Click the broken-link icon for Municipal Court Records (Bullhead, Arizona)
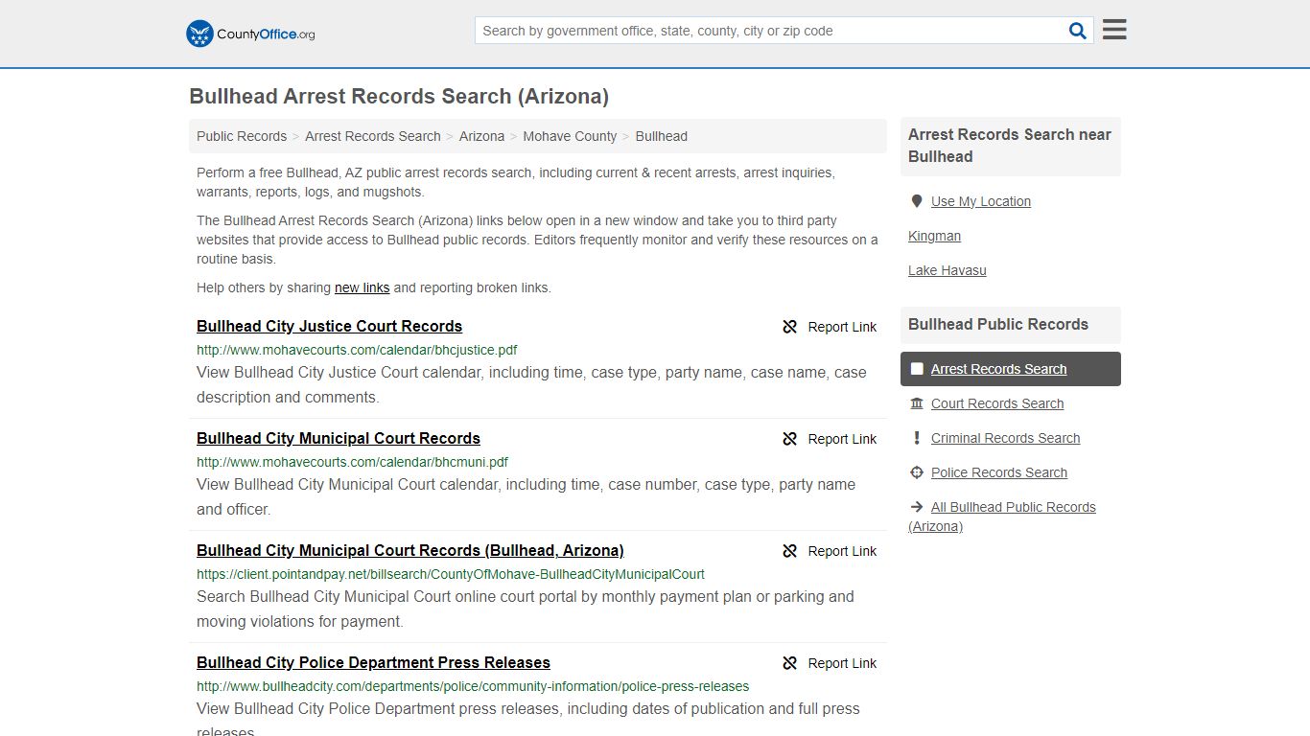 pyautogui.click(x=790, y=551)
